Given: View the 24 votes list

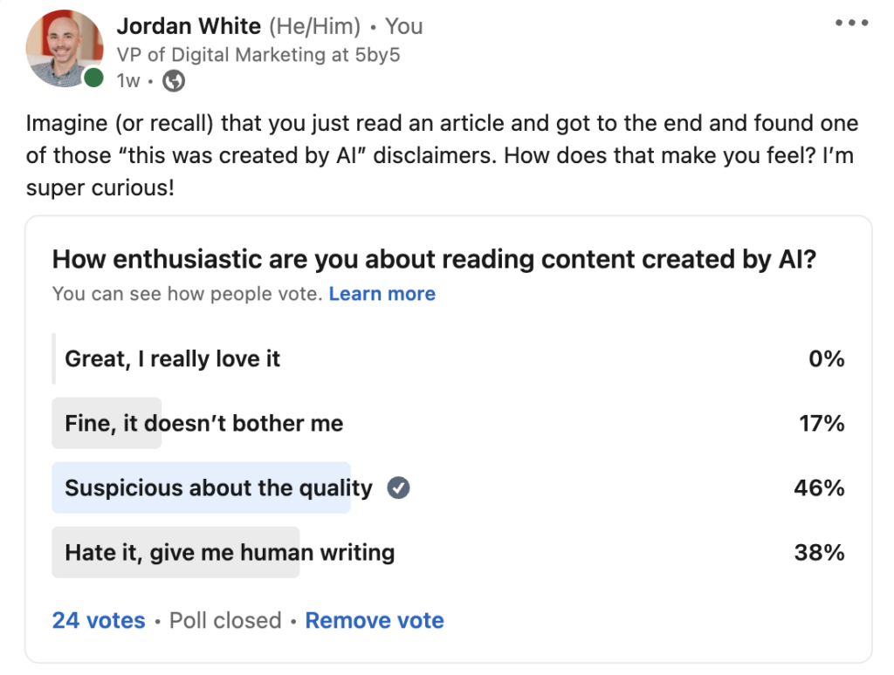Looking at the screenshot, I should [x=99, y=620].
